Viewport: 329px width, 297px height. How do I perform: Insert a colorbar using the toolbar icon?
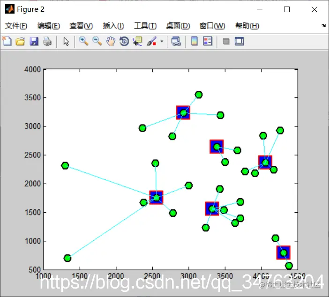[x=194, y=41]
